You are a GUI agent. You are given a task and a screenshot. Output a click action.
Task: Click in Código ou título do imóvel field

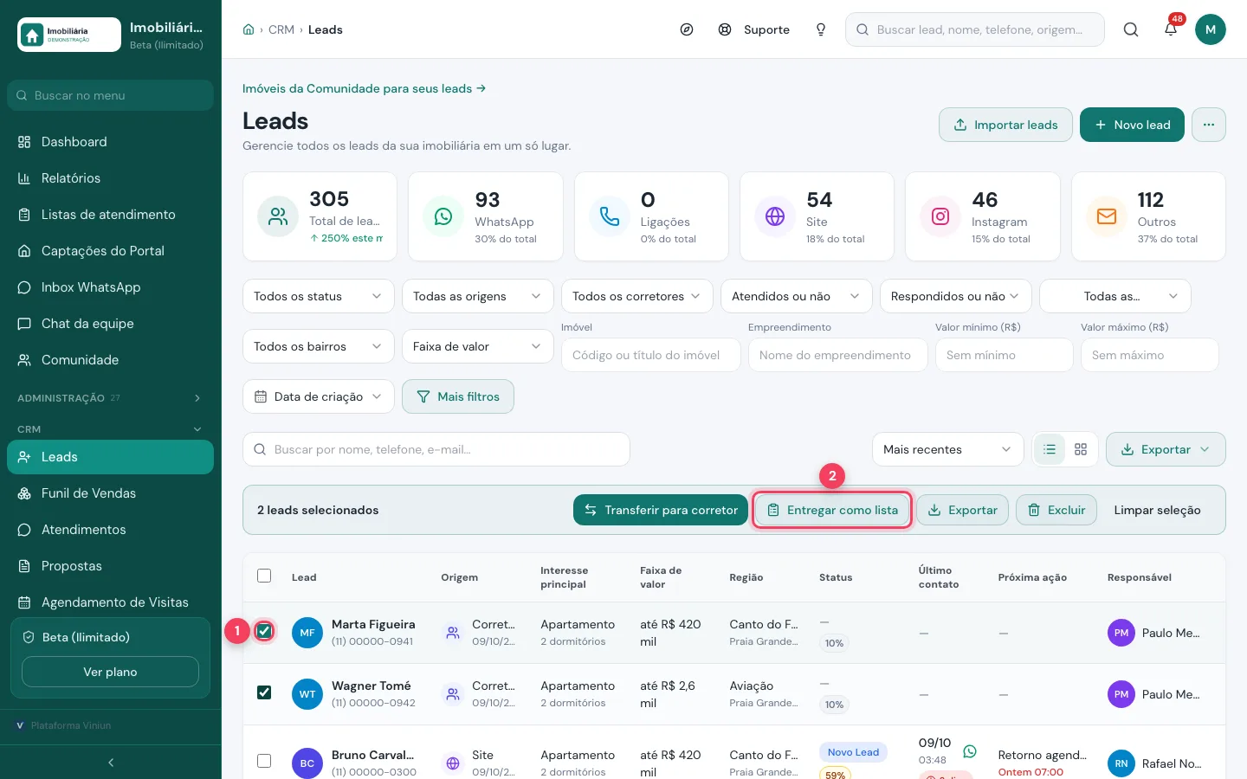click(651, 355)
